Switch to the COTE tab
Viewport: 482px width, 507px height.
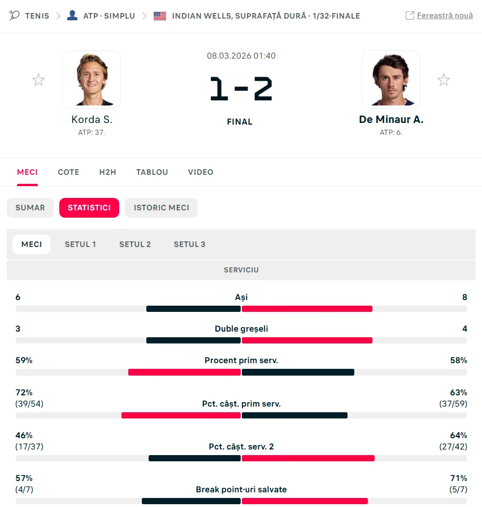point(68,172)
